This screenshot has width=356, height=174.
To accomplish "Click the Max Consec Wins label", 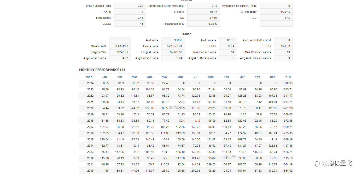I will point(205,52).
